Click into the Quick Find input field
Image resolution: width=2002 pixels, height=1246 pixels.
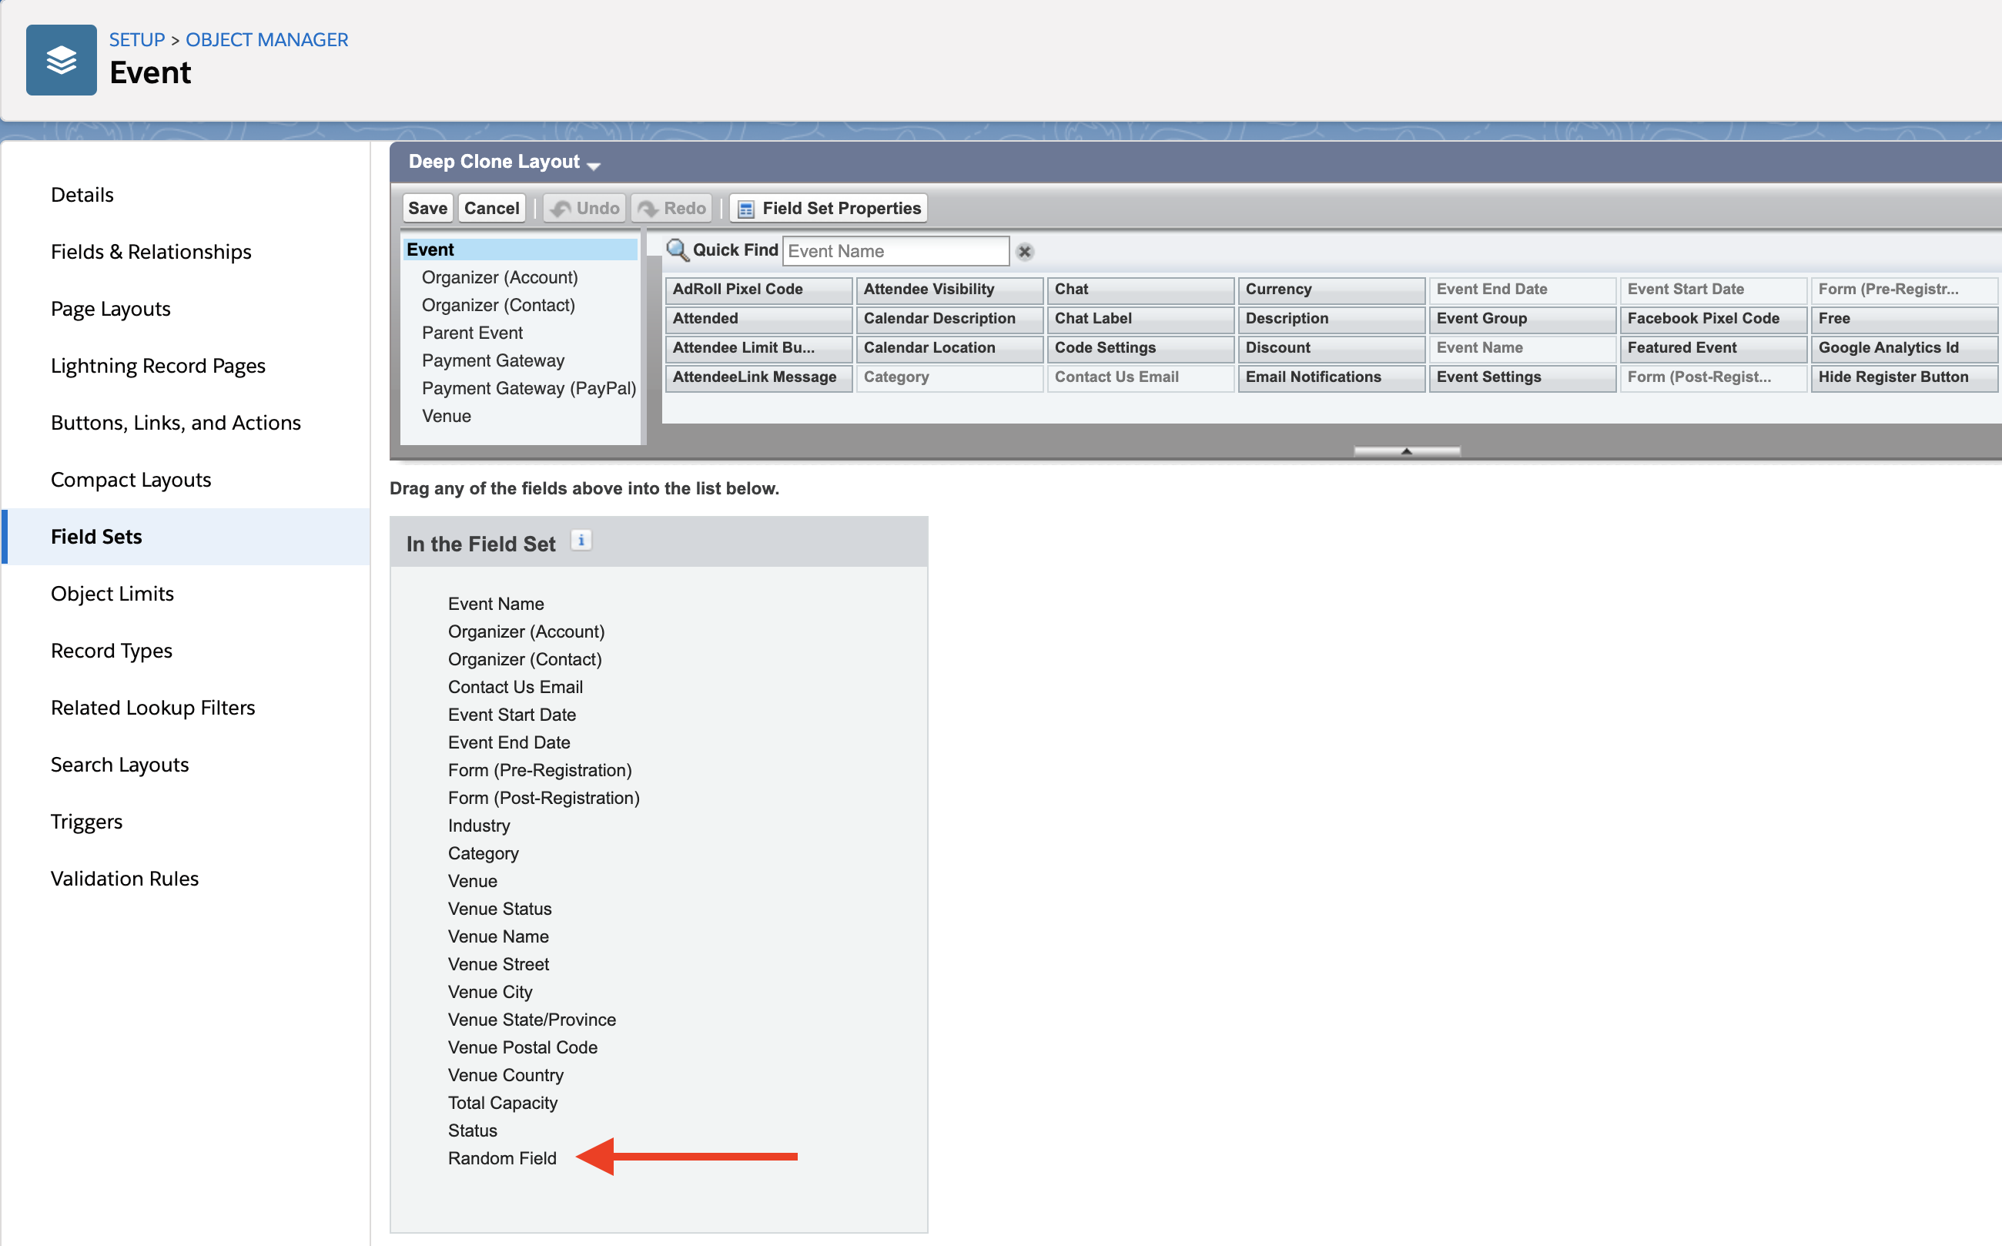tap(894, 251)
